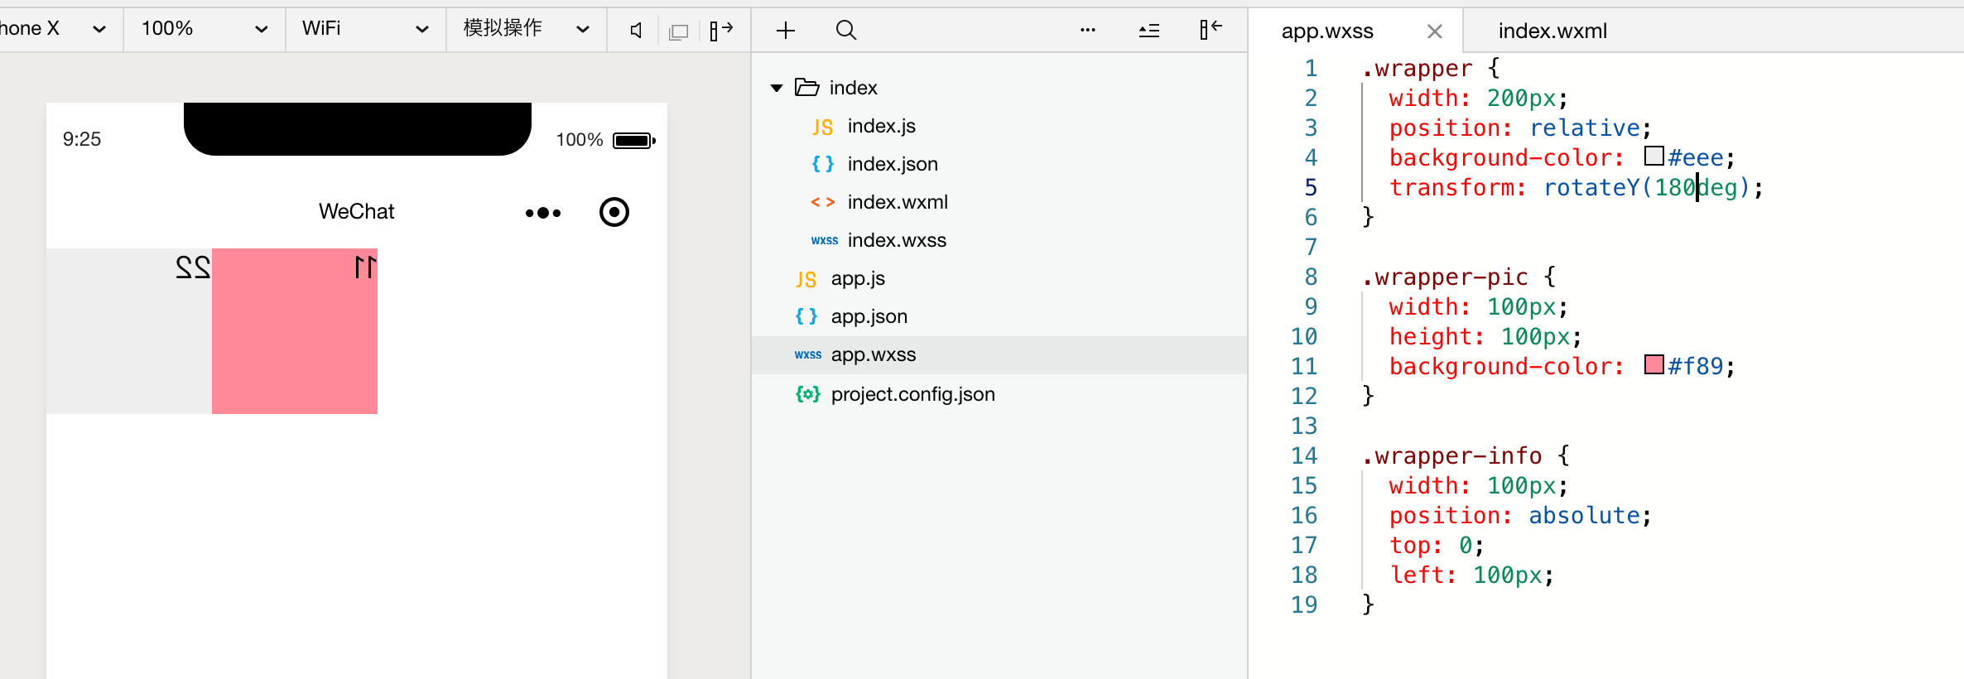Click the detach simulator window icon
Image resolution: width=1964 pixels, height=679 pixels.
tap(678, 31)
